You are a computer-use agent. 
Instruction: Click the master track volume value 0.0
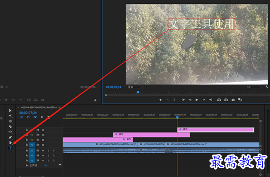46,165
